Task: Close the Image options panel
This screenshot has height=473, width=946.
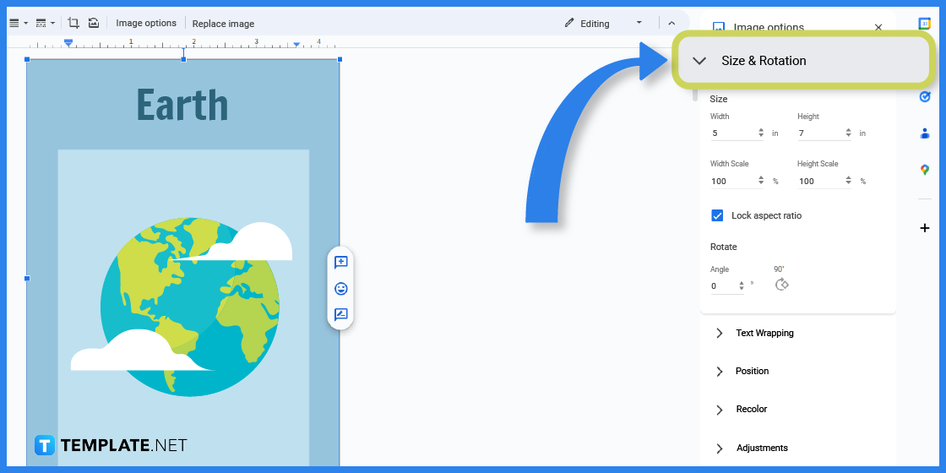Action: pos(878,27)
